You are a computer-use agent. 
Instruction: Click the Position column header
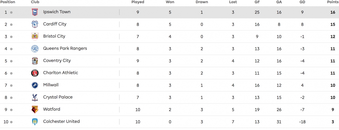(8, 2)
